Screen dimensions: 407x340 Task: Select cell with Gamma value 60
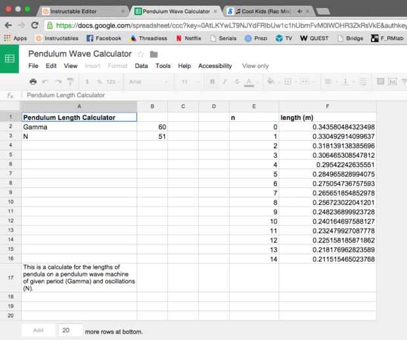[152, 127]
